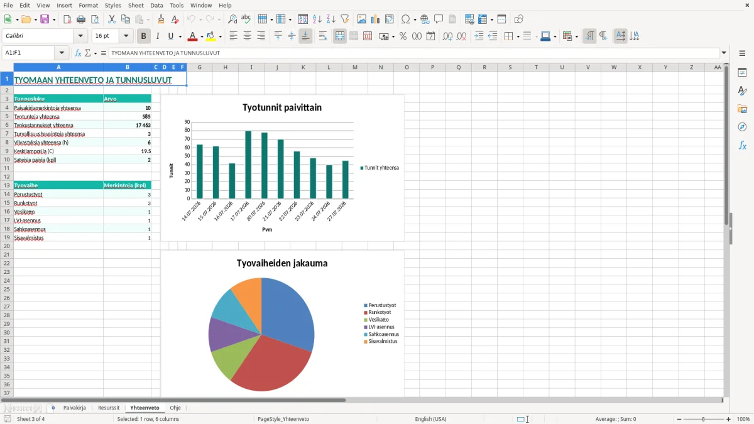Expand the formula bar arrow
This screenshot has width=754, height=424.
724,53
